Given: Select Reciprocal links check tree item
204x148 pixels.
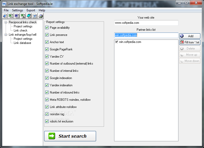Looking at the screenshot, I should pos(23,22).
